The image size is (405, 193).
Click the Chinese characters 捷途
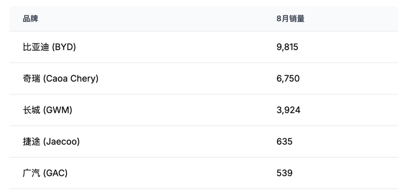(31, 142)
